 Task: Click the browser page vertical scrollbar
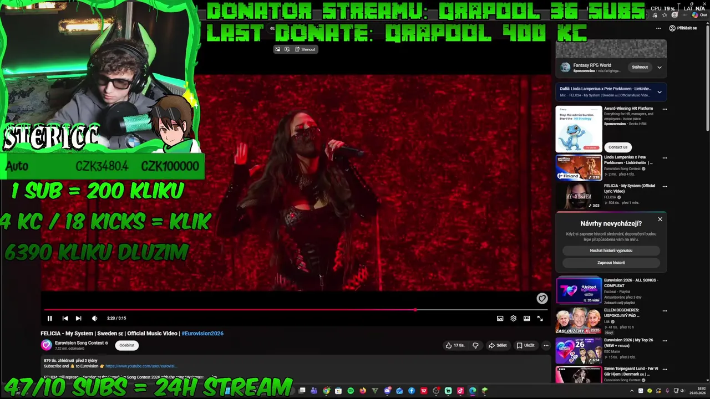click(707, 78)
